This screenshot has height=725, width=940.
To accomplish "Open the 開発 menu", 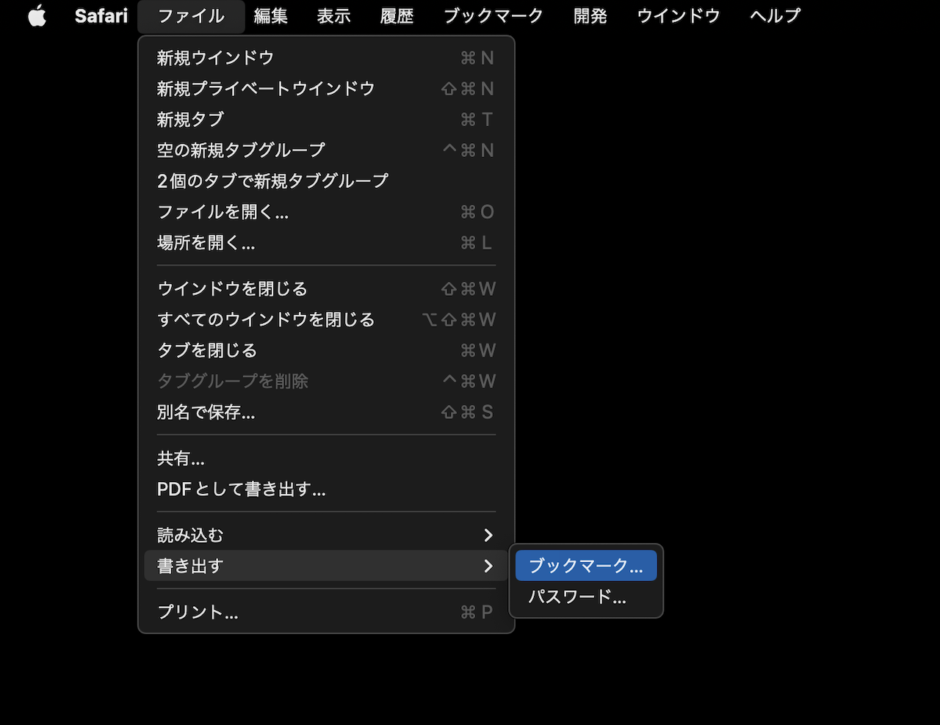I will [x=590, y=16].
